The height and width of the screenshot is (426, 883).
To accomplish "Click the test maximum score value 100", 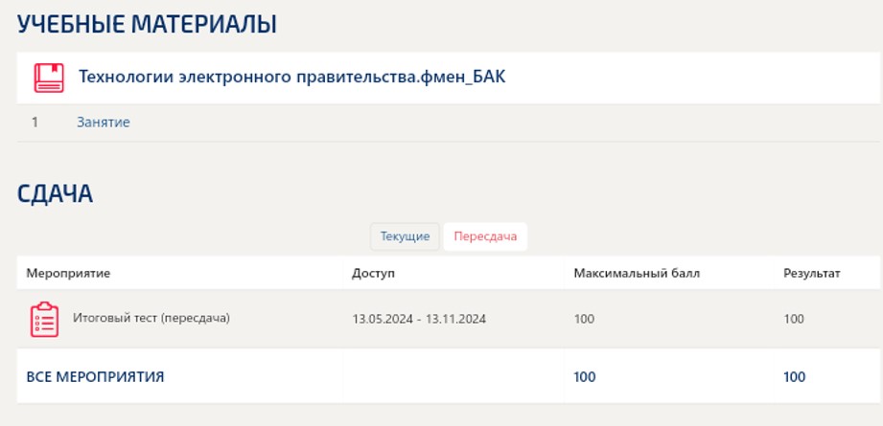I will pyautogui.click(x=584, y=319).
